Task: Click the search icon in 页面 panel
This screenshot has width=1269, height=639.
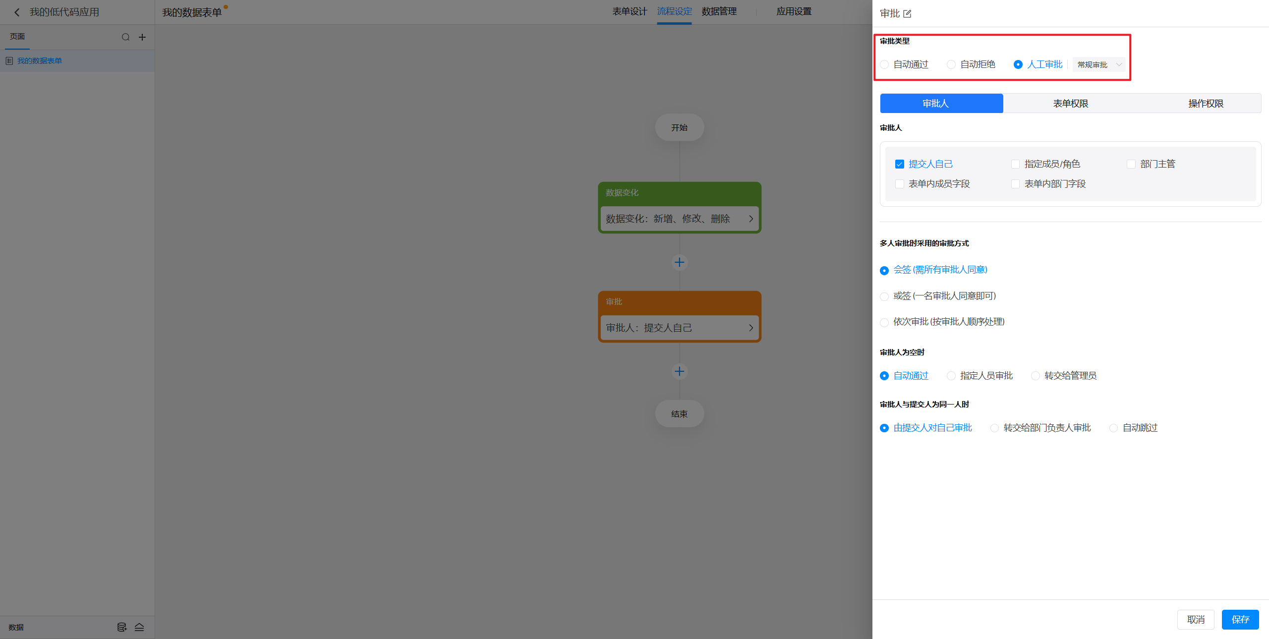Action: coord(125,37)
